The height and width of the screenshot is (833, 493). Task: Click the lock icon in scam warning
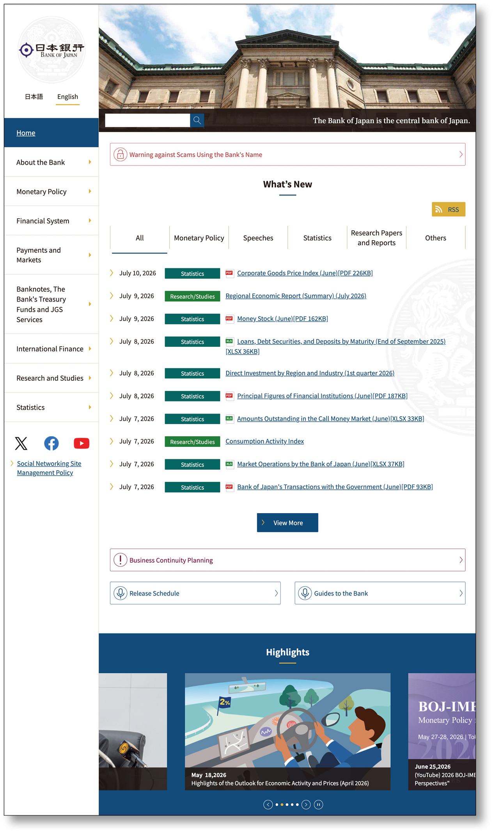pyautogui.click(x=121, y=155)
